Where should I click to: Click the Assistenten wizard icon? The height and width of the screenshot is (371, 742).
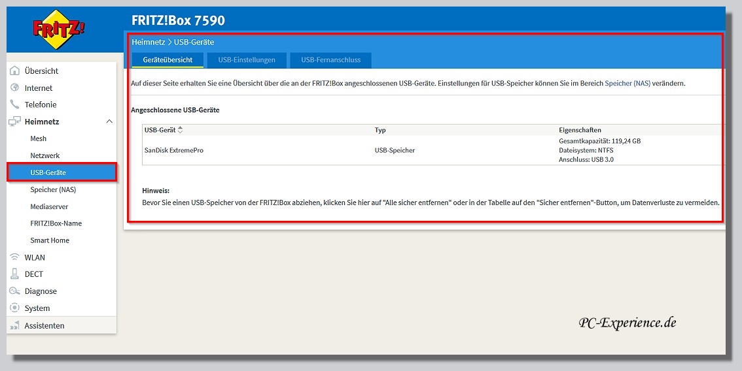pyautogui.click(x=15, y=325)
